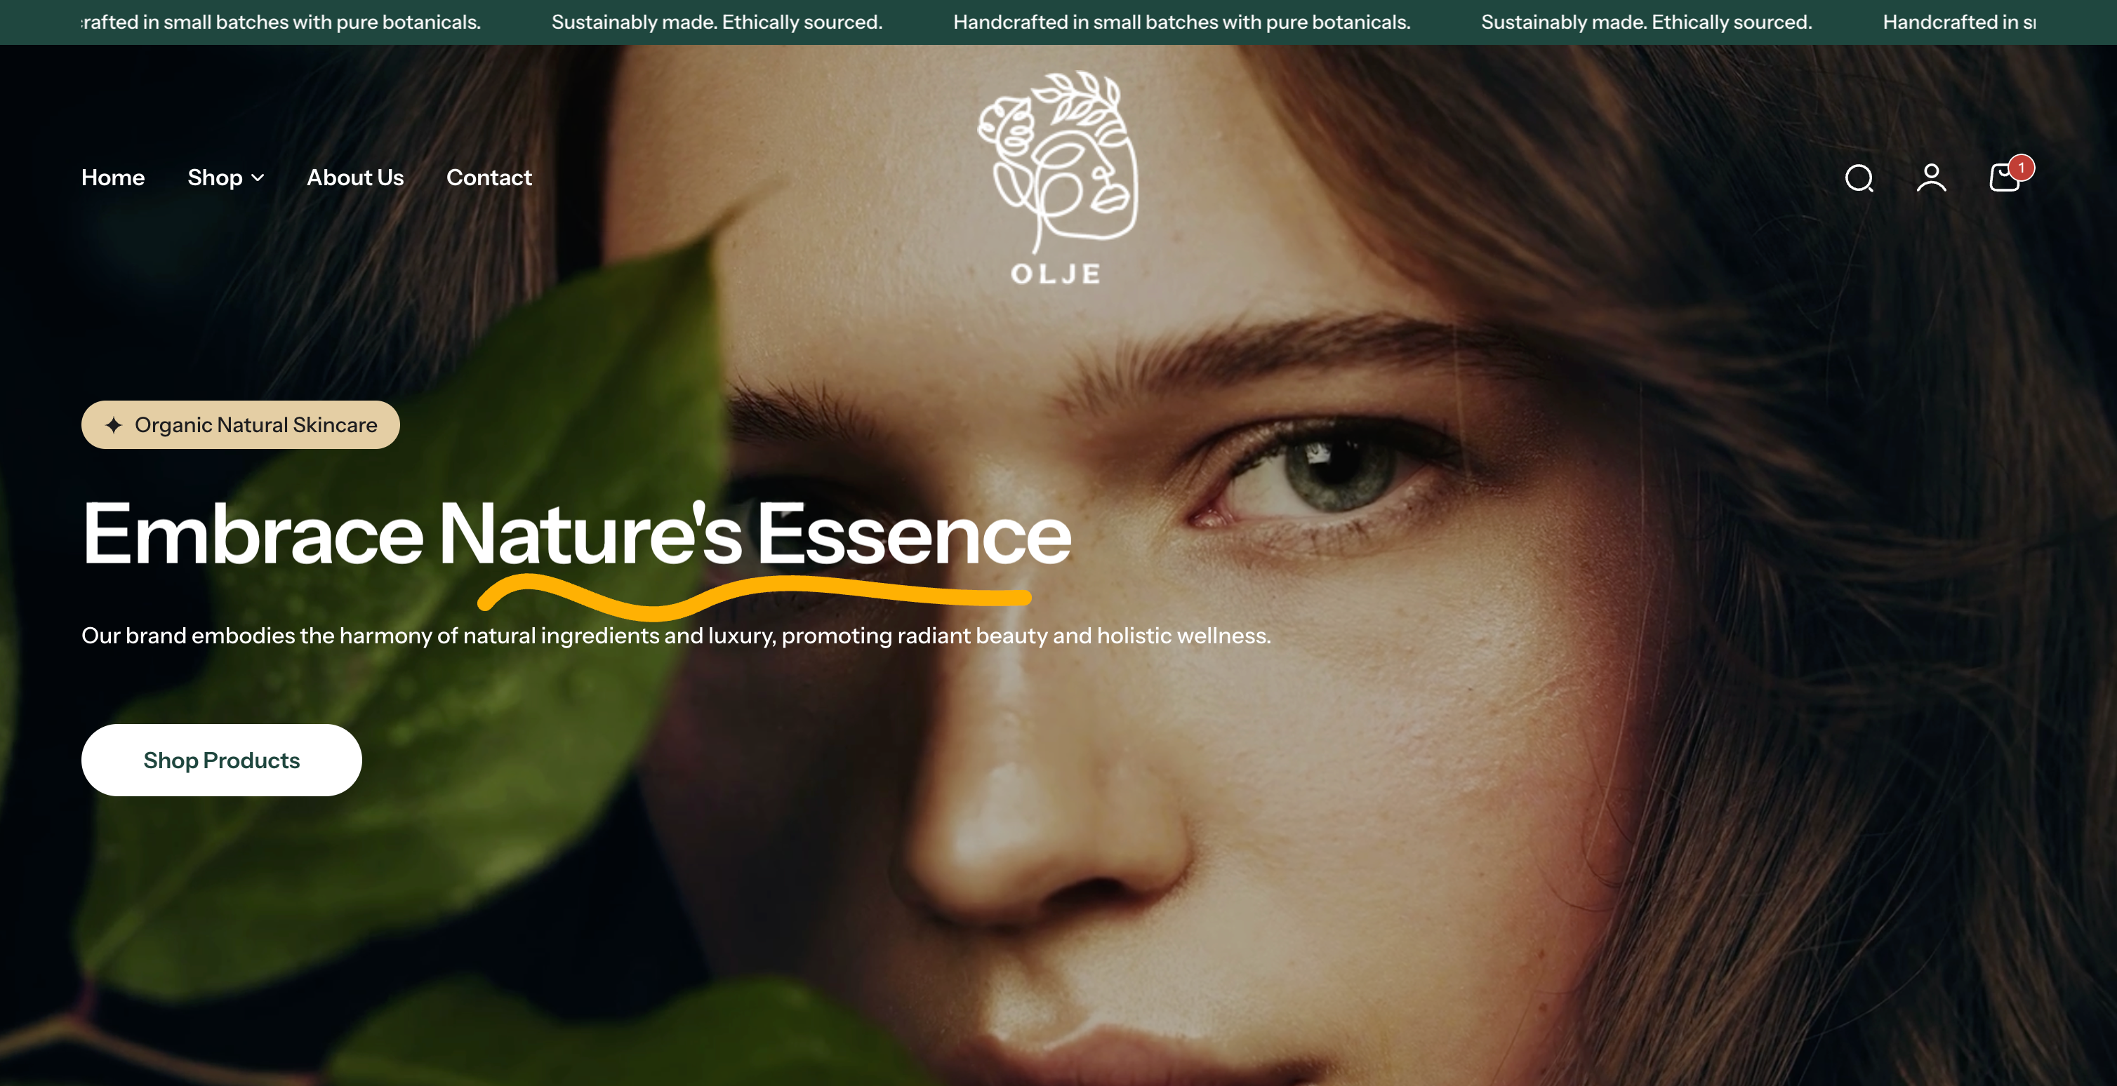The height and width of the screenshot is (1086, 2117).
Task: Select the Shop menu label
Action: [x=215, y=177]
